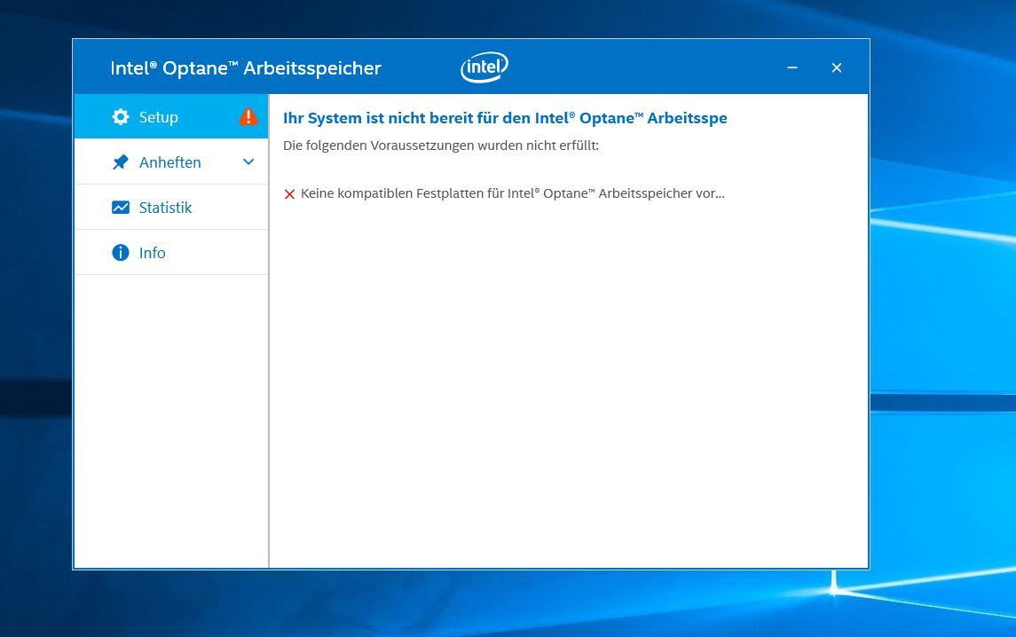The width and height of the screenshot is (1016, 637).
Task: Minimize the Intel Optane window
Action: tap(792, 67)
